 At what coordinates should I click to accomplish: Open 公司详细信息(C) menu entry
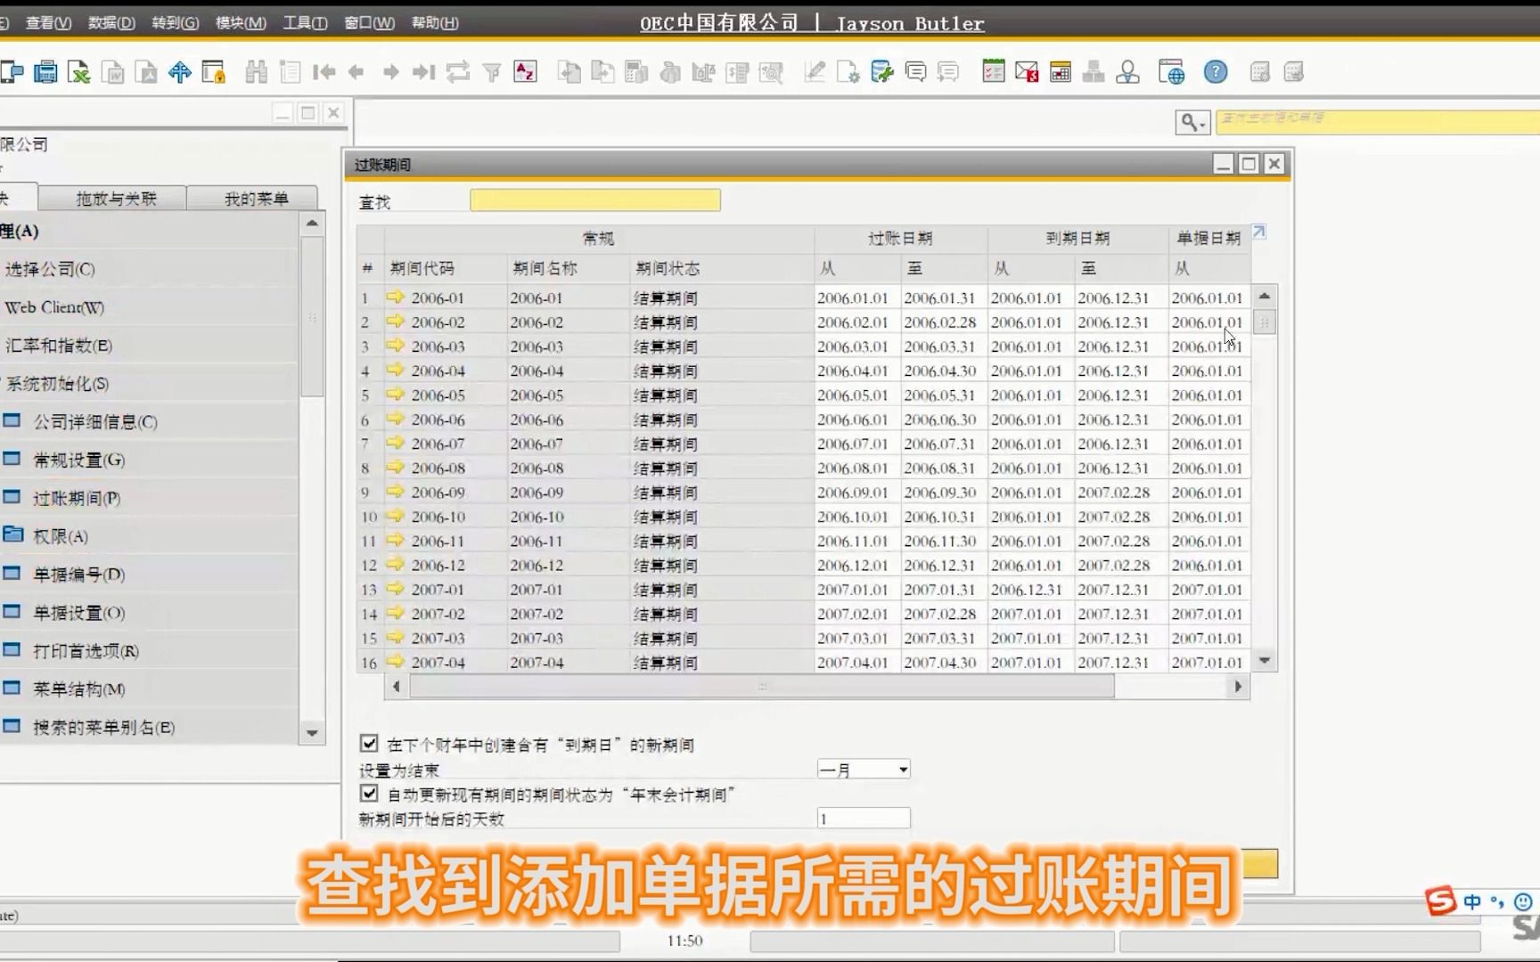pyautogui.click(x=94, y=421)
